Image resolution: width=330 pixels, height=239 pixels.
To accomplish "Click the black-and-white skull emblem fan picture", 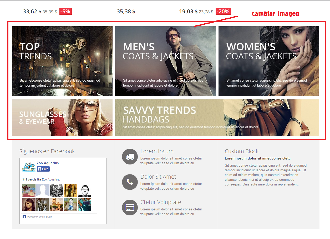I will point(57,190).
